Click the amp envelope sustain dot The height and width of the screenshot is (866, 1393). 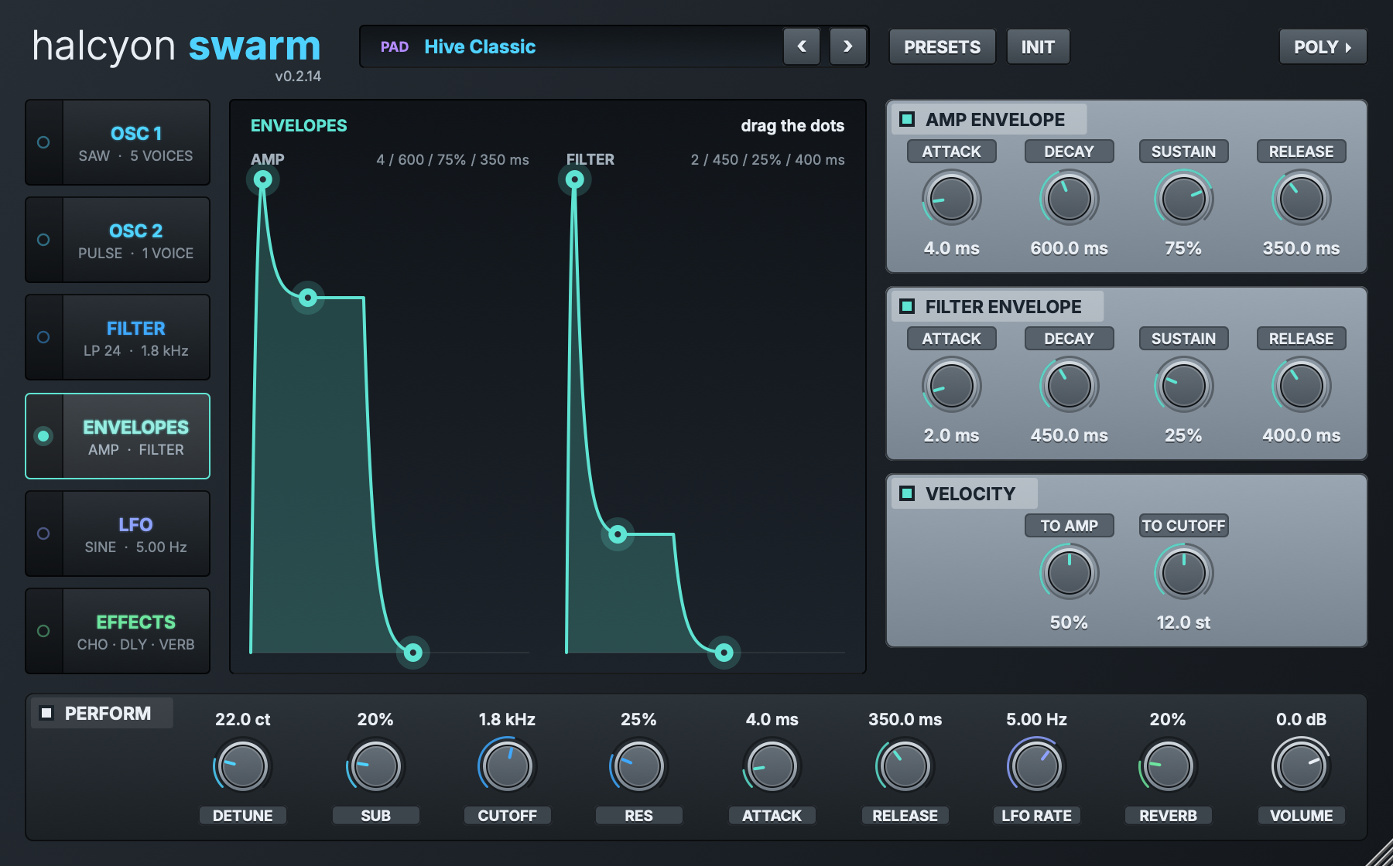pos(308,298)
